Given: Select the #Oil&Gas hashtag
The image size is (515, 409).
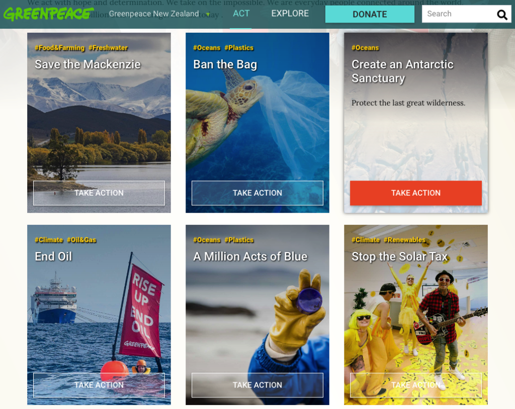Looking at the screenshot, I should tap(81, 240).
